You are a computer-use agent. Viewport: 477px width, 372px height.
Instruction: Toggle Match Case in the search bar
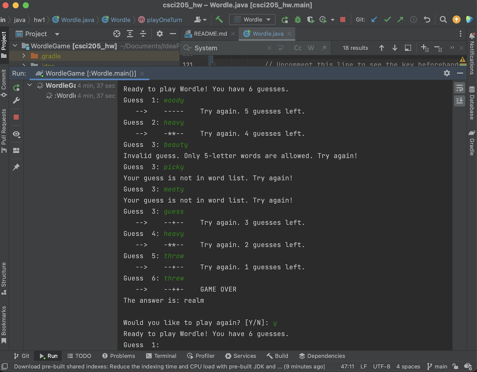[297, 48]
